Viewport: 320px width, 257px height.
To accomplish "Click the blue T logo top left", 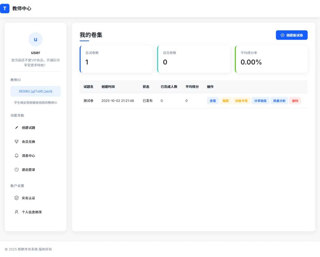I will pyautogui.click(x=5, y=9).
